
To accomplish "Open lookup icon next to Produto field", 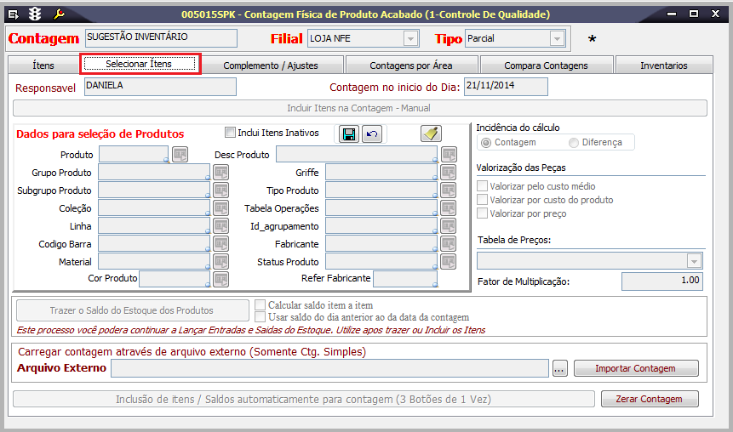I will tap(180, 154).
